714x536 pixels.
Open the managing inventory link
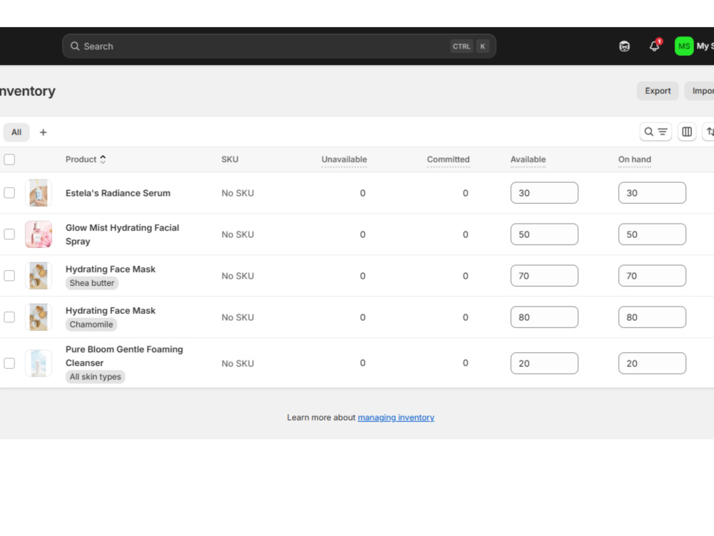(396, 417)
